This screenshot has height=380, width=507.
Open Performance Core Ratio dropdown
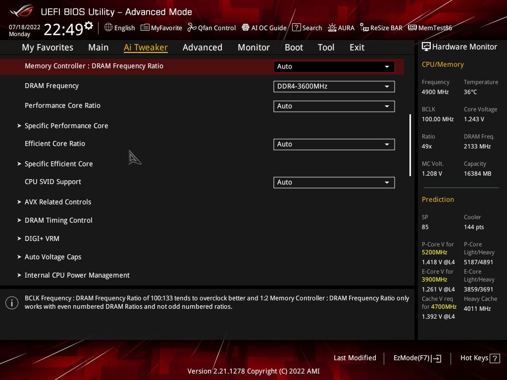[x=334, y=106]
